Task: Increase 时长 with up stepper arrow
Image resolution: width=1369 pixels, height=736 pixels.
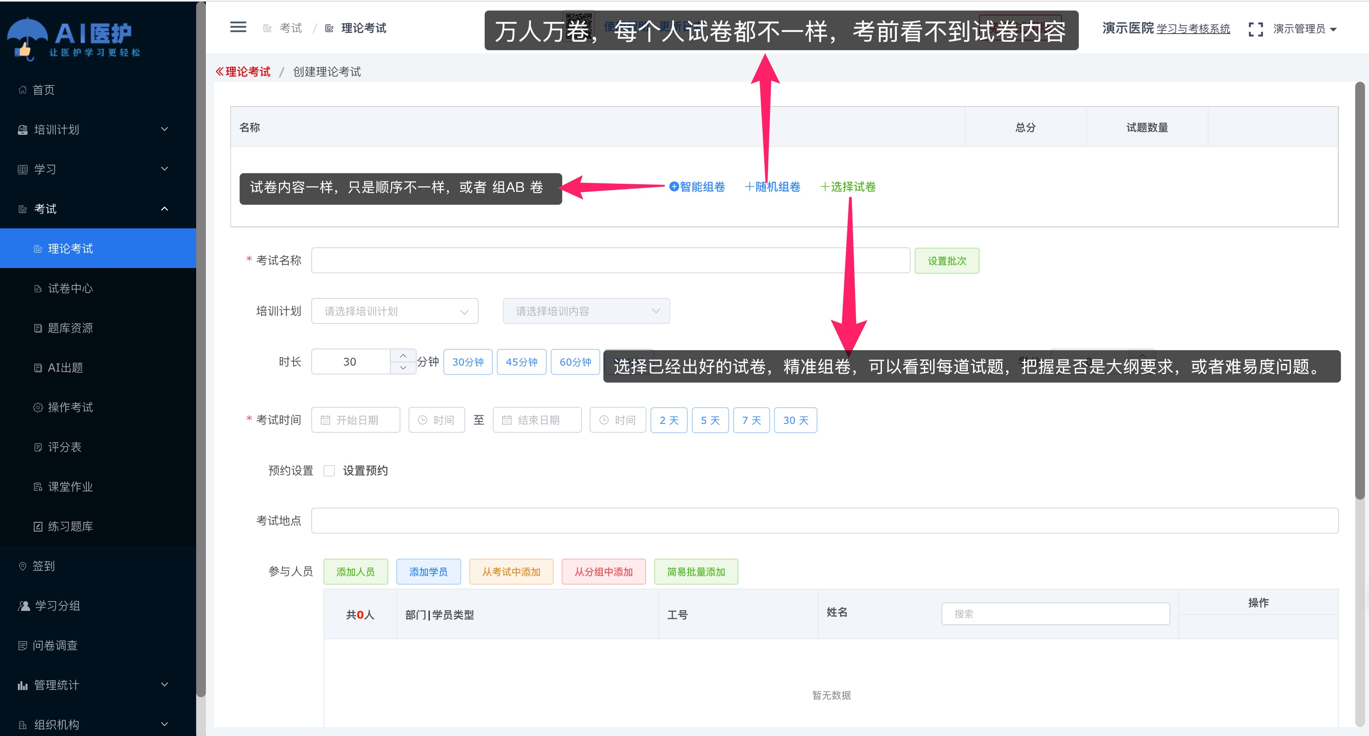Action: (403, 355)
